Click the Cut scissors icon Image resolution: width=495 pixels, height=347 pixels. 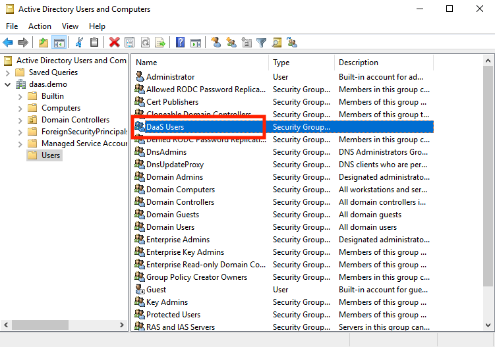coord(79,42)
